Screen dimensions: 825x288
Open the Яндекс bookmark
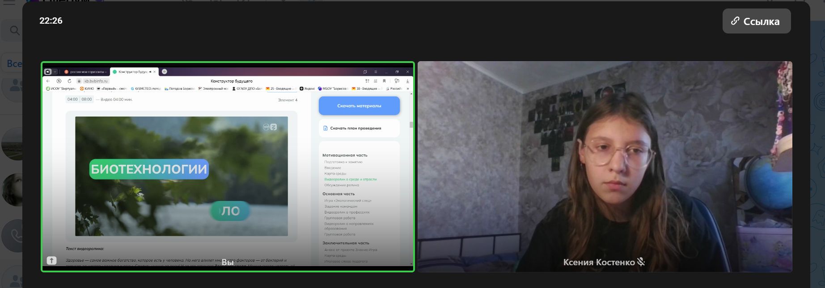307,88
